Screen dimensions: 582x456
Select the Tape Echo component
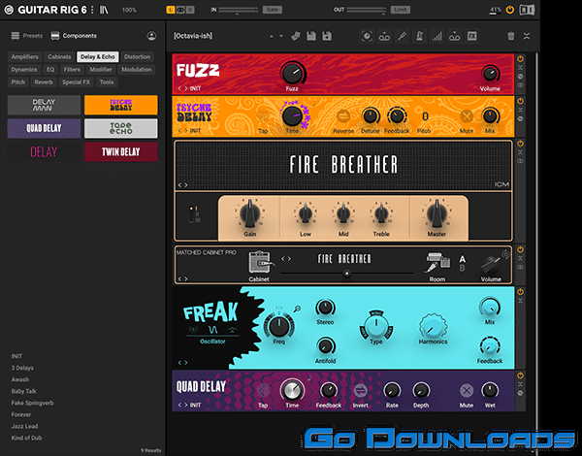click(x=120, y=128)
